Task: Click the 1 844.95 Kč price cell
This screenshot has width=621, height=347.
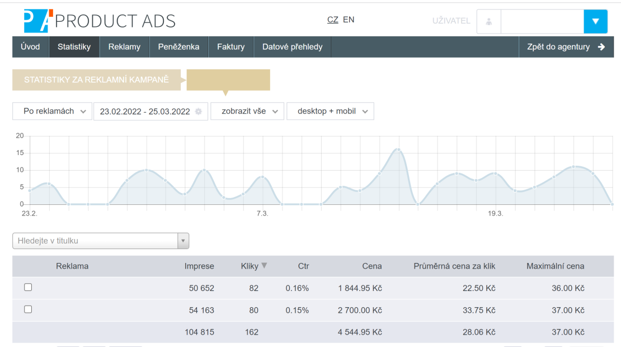Action: (360, 288)
